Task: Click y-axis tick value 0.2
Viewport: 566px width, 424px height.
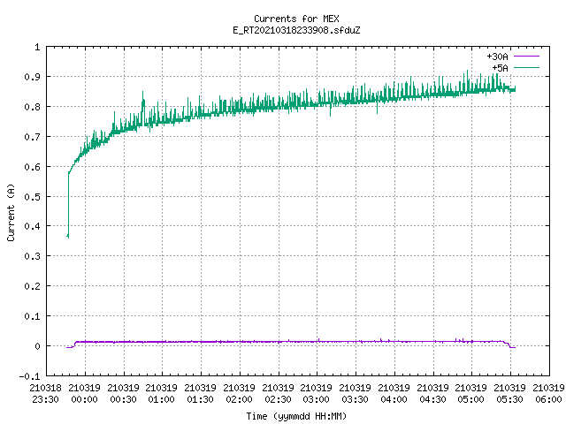Action: (x=32, y=286)
